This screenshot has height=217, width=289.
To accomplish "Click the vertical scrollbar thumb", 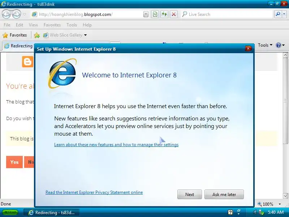I will coord(285,101).
